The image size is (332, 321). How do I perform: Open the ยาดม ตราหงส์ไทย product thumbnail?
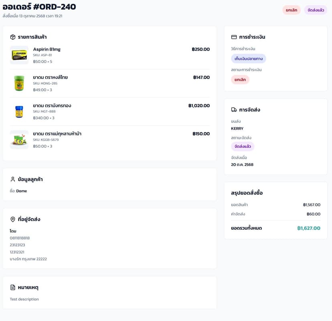pos(19,83)
